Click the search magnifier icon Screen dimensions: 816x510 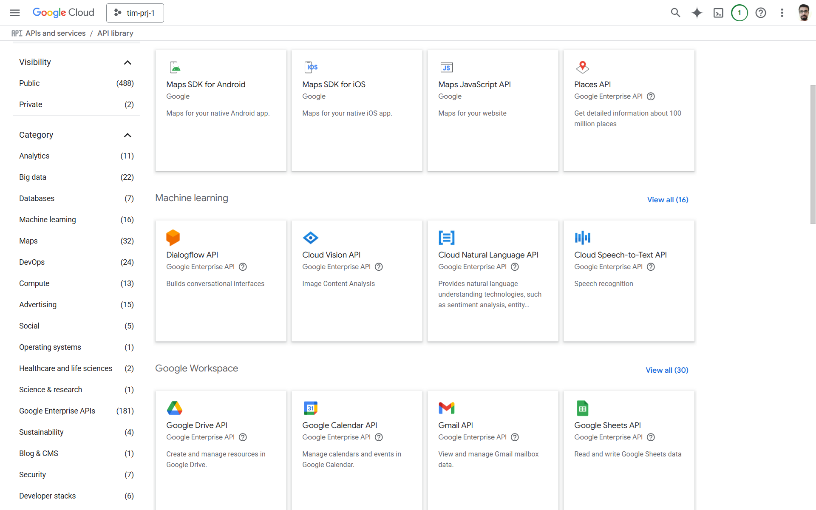pyautogui.click(x=675, y=13)
